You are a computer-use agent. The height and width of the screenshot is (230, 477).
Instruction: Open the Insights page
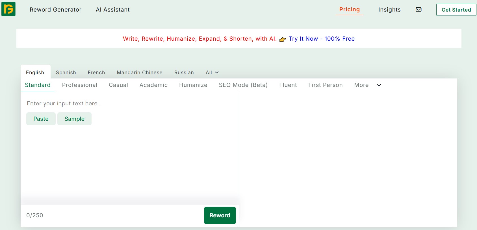(x=389, y=10)
